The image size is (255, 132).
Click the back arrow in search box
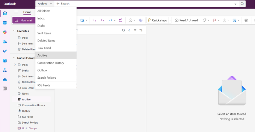coord(58,4)
